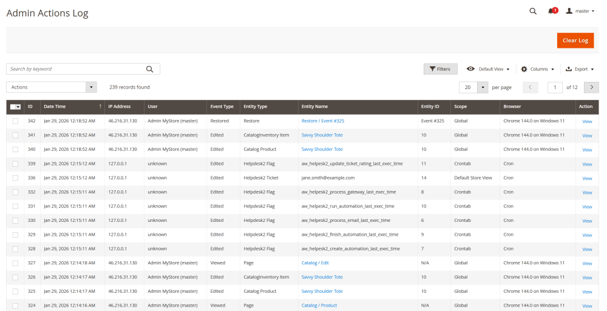Expand the per page size dropdown arrow
Screen dimensions: 607x311
click(483, 87)
